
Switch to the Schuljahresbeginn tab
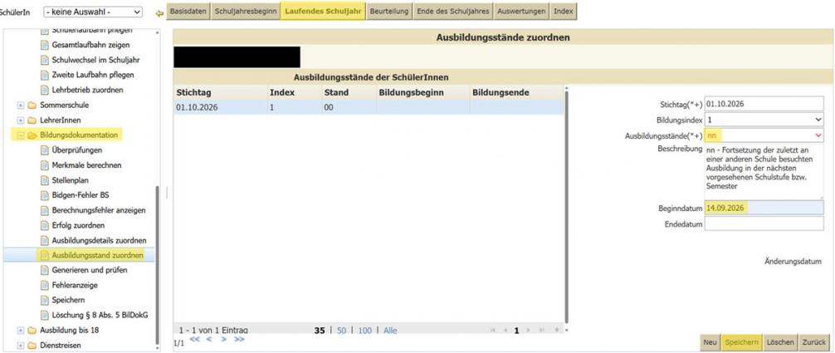tap(245, 11)
